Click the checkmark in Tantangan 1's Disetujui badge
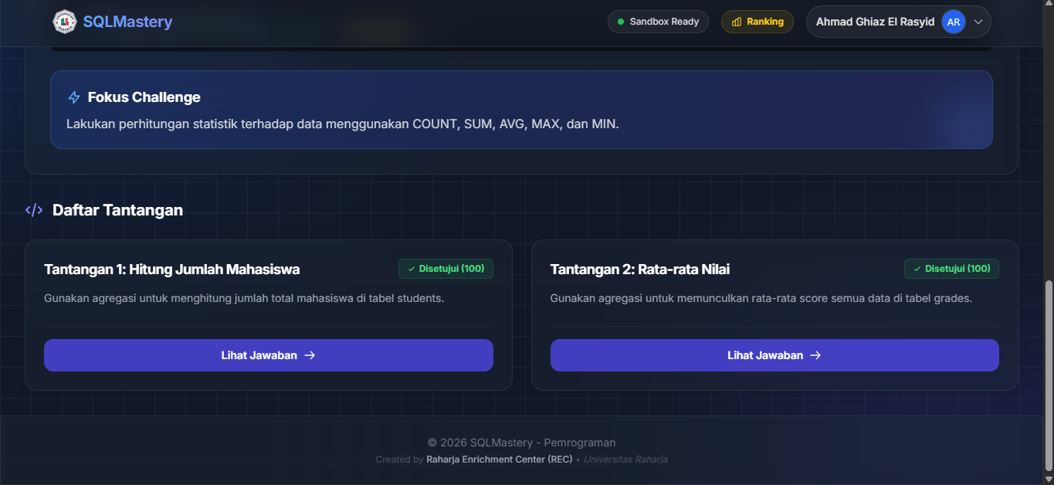The width and height of the screenshot is (1054, 485). coord(412,269)
